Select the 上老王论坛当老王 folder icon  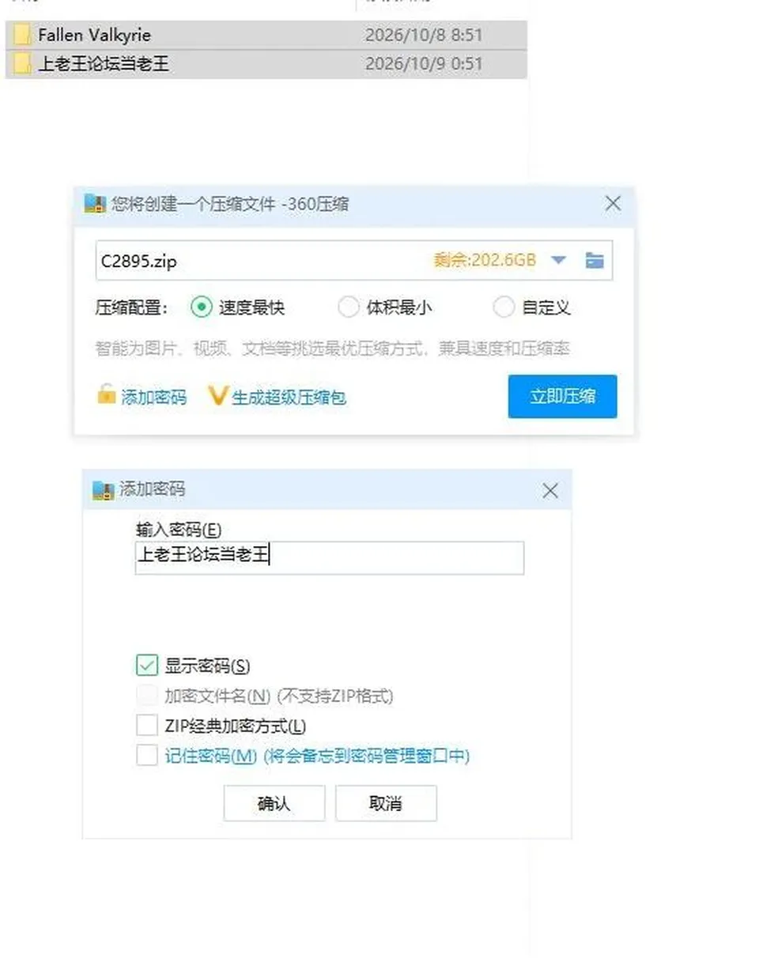coord(23,64)
